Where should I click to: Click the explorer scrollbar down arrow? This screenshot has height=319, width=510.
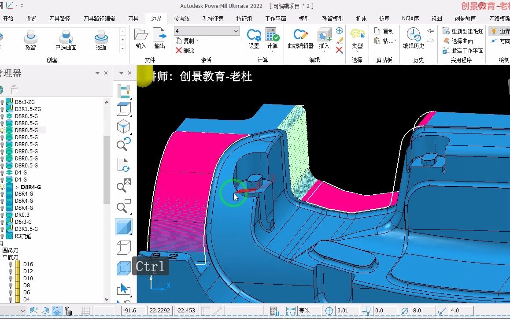pyautogui.click(x=107, y=300)
